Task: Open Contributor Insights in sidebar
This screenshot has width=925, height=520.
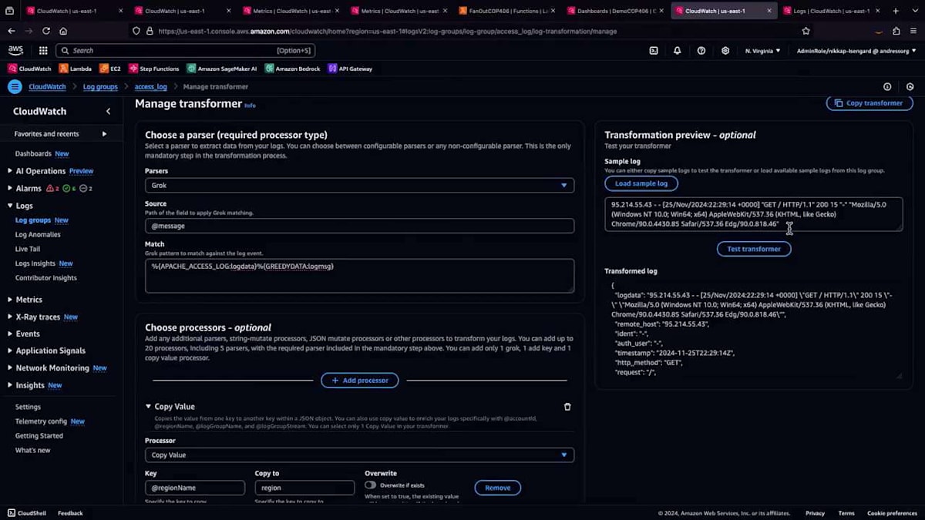Action: (46, 278)
